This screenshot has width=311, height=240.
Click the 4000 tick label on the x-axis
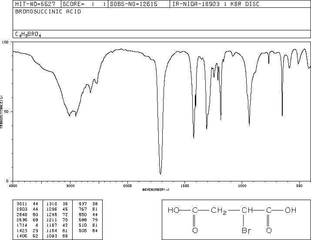pos(13,186)
